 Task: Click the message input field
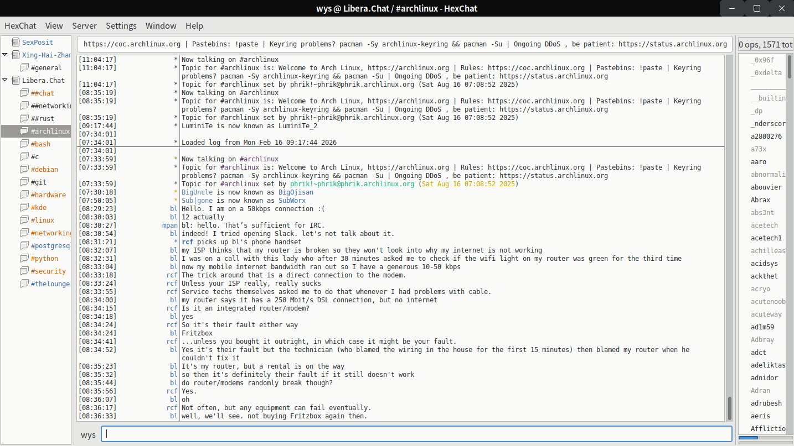coord(416,434)
